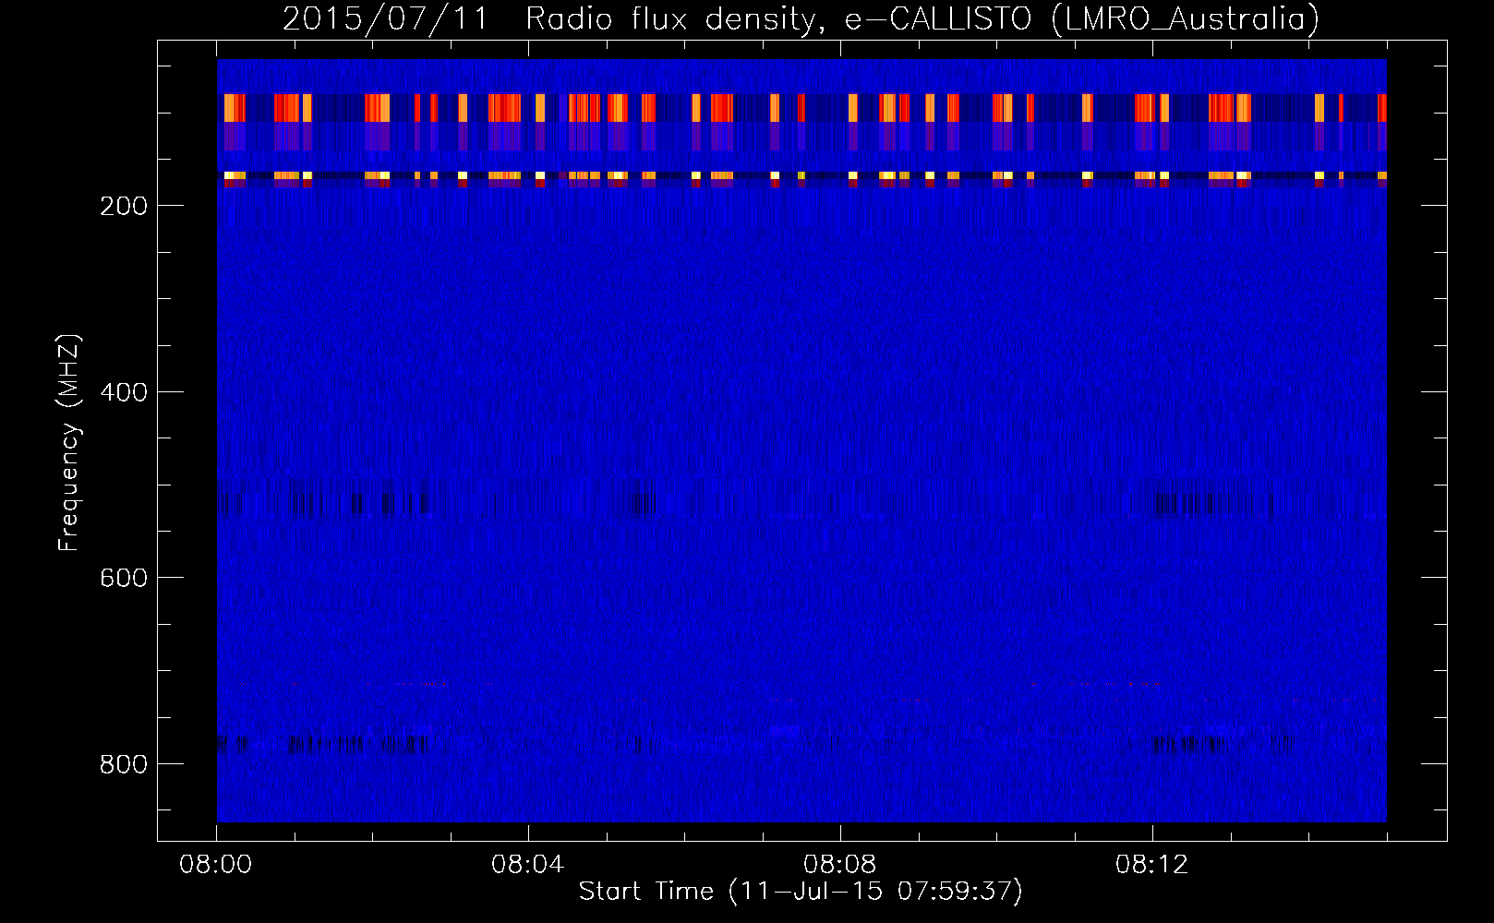Click the 'Start Time (11-Jul-15 07:59:37)' label
This screenshot has width=1494, height=923.
[x=801, y=892]
